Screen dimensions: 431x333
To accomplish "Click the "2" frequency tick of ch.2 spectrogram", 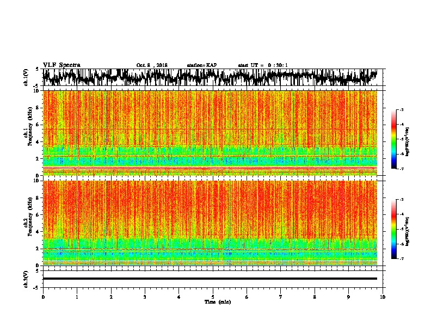I will [38, 249].
